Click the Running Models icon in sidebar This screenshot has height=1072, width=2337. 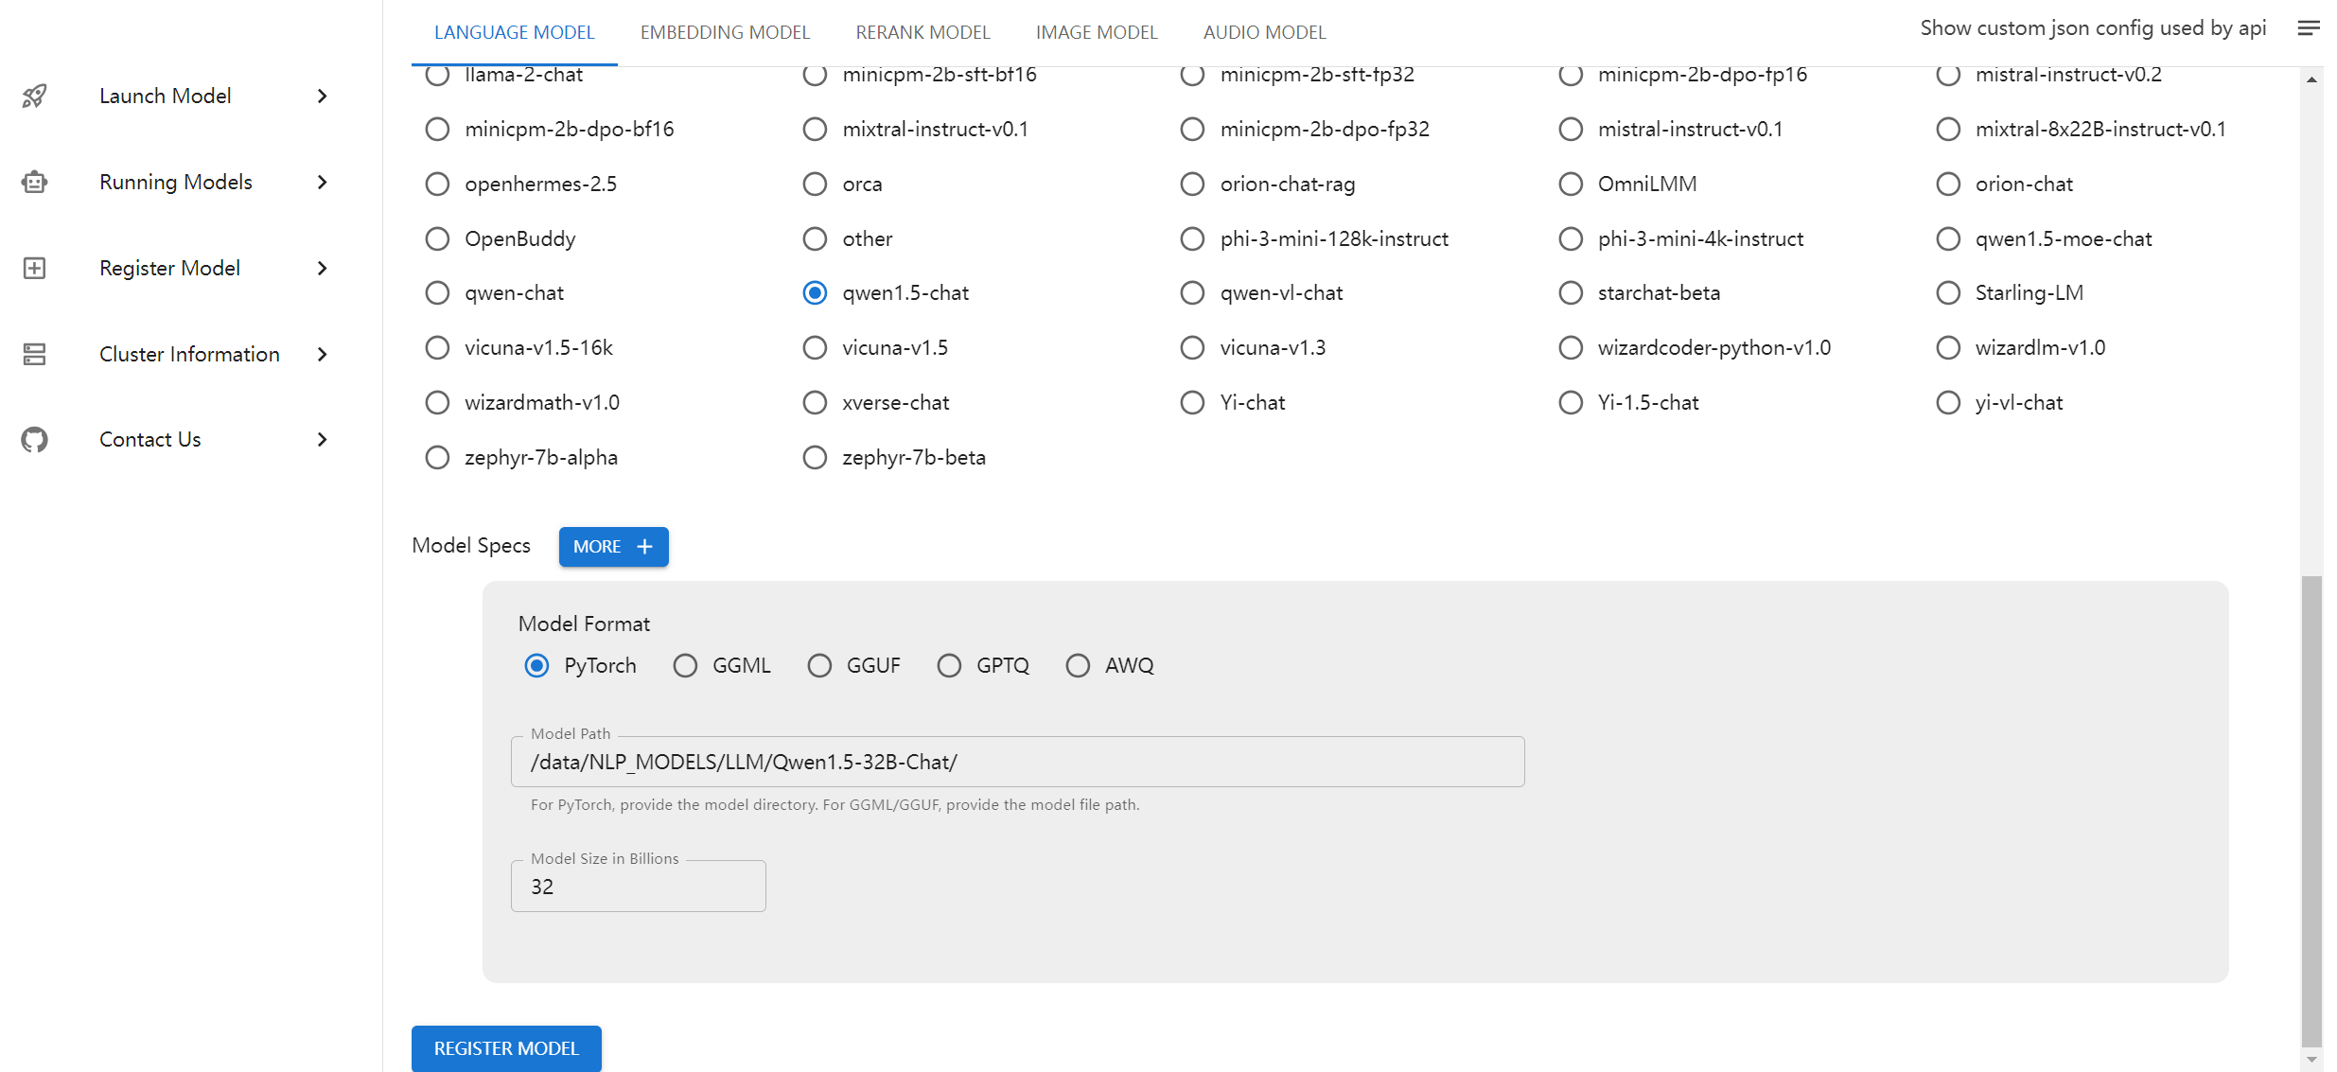[x=34, y=182]
